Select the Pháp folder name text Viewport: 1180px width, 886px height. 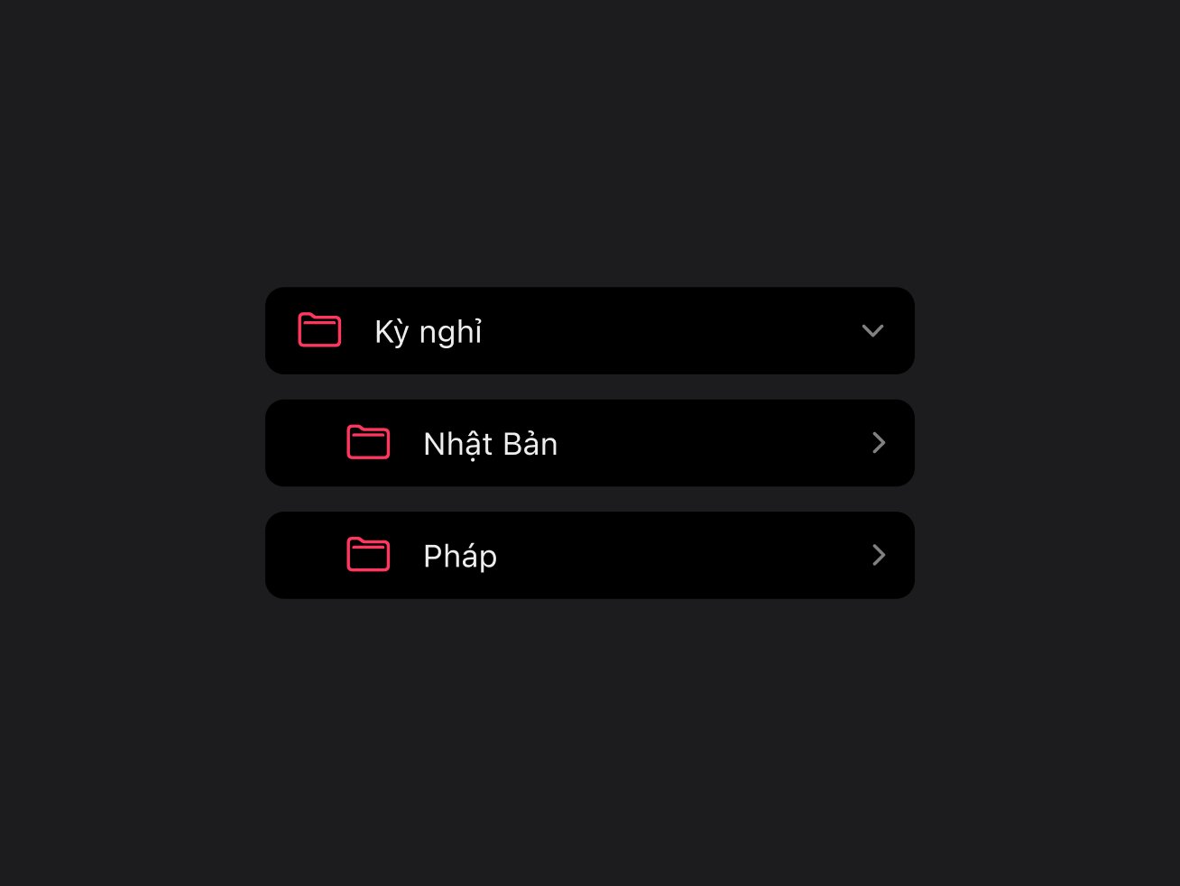tap(460, 557)
